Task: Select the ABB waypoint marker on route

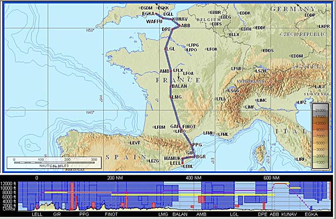Action: 180,26
